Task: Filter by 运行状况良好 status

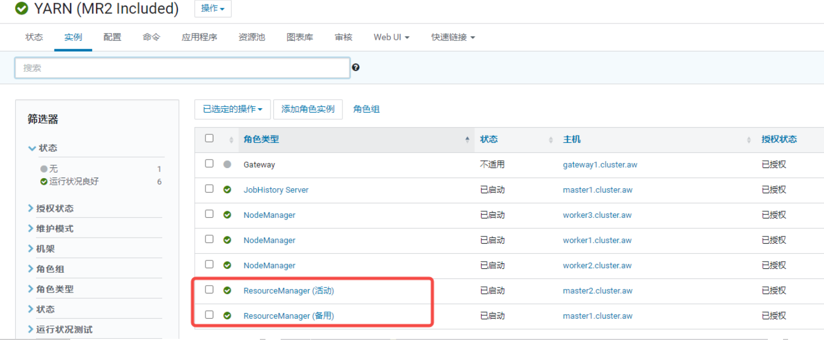Action: tap(74, 181)
